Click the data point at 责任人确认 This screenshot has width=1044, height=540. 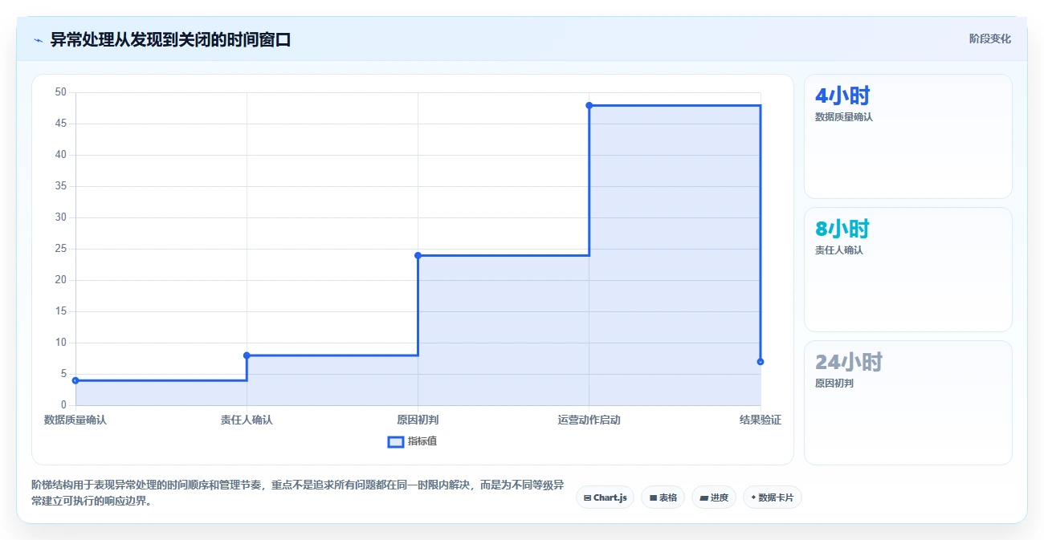pos(247,355)
